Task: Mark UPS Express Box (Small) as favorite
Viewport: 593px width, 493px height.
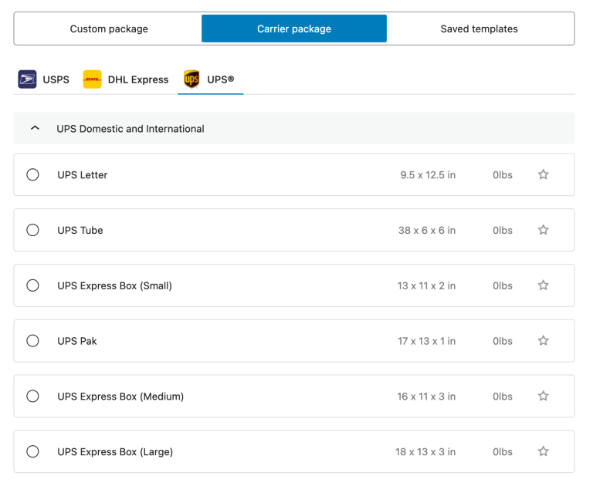Action: tap(543, 285)
